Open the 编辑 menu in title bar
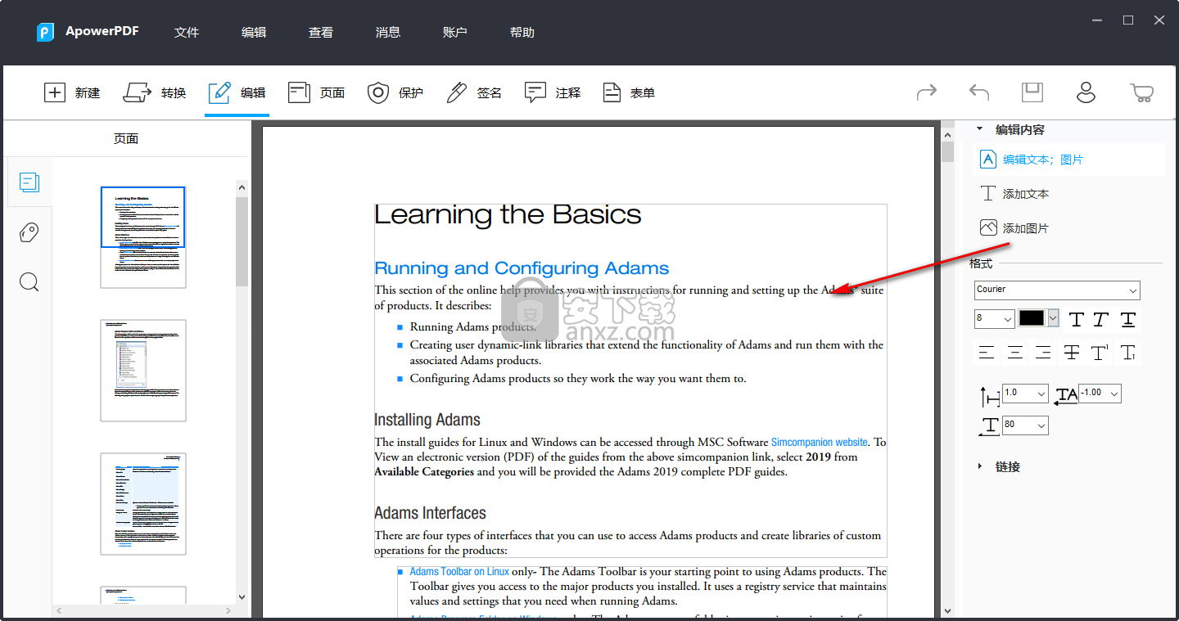The image size is (1179, 621). coord(254,33)
